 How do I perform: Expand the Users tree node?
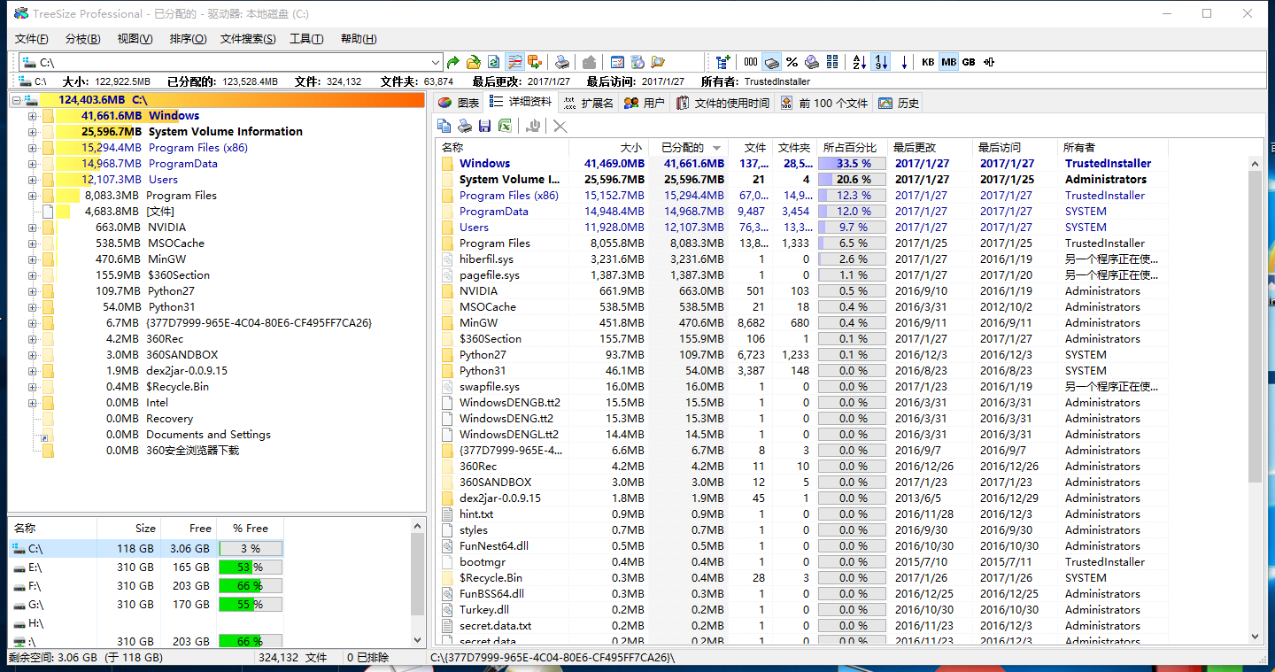(x=33, y=180)
